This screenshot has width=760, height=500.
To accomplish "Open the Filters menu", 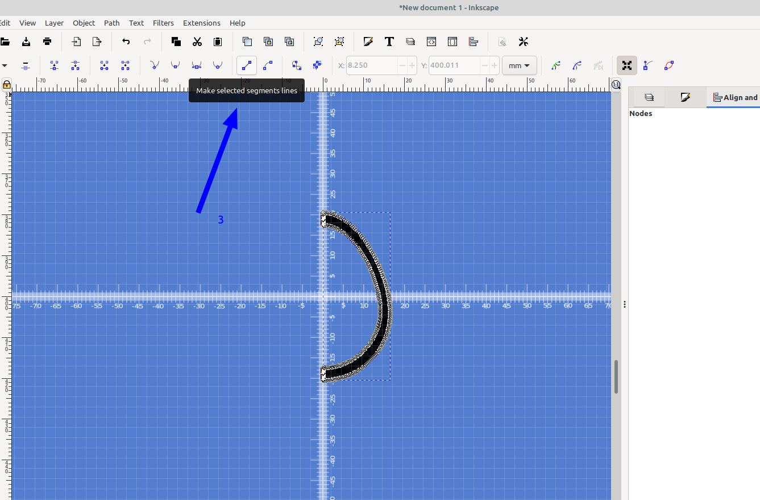I will pos(163,23).
